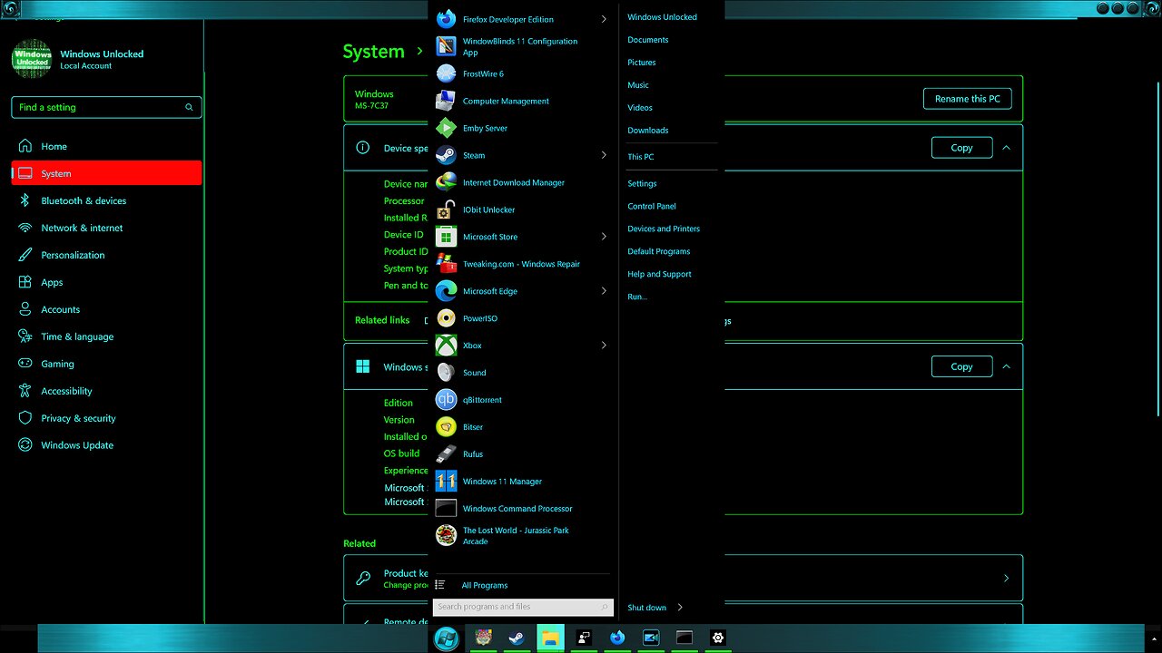Open Videos from the start menu
The image size is (1162, 653).
[640, 108]
